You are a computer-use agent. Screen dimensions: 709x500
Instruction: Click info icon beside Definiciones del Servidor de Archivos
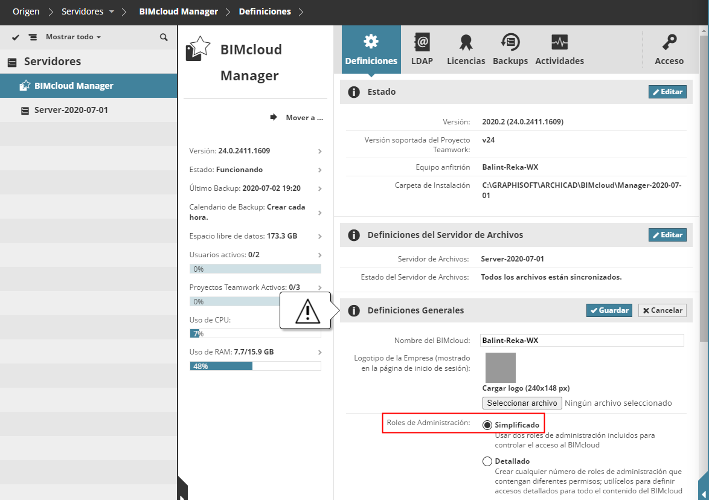coord(354,235)
